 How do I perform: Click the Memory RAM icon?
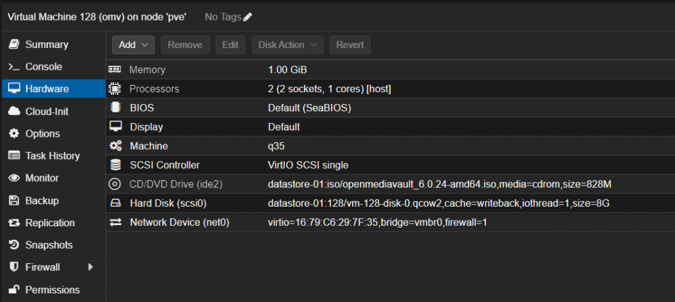pyautogui.click(x=115, y=69)
